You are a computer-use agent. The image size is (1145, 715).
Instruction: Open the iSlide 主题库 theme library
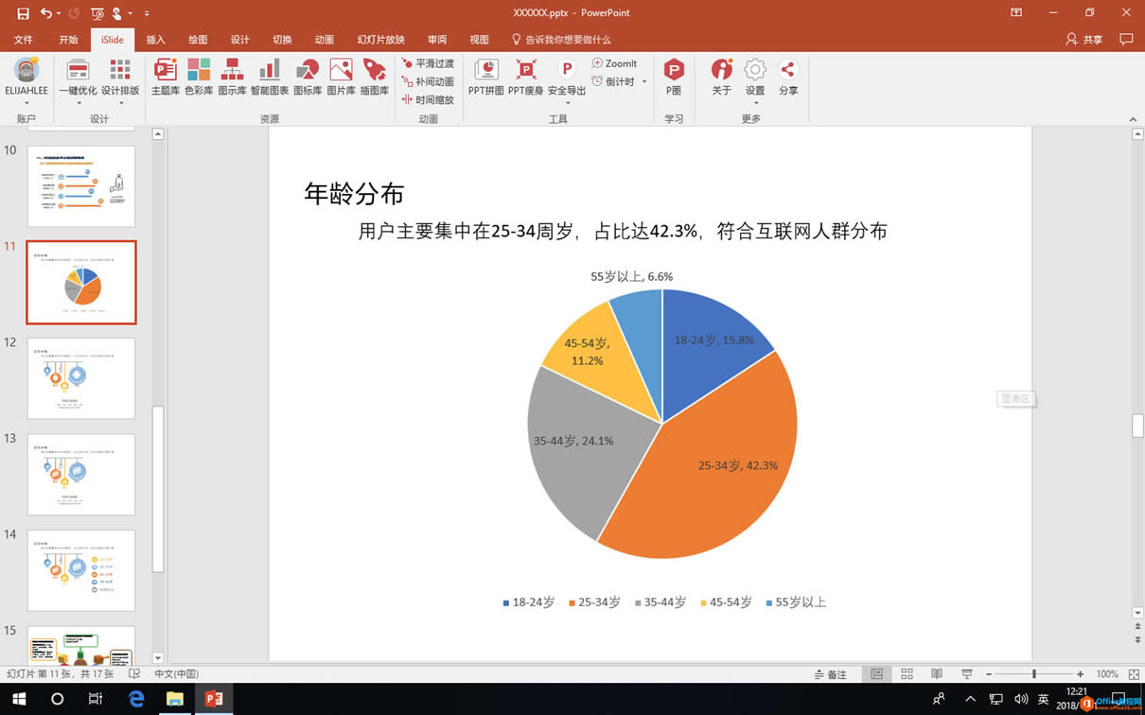tap(165, 78)
